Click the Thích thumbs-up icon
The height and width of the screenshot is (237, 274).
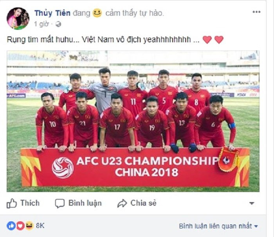tap(11, 203)
